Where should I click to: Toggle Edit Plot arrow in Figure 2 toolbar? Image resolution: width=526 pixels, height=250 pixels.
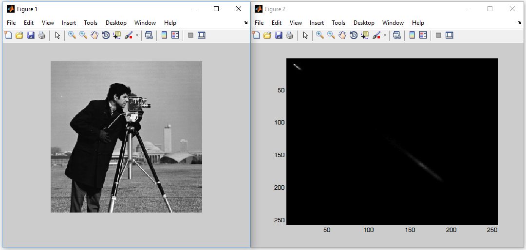305,35
